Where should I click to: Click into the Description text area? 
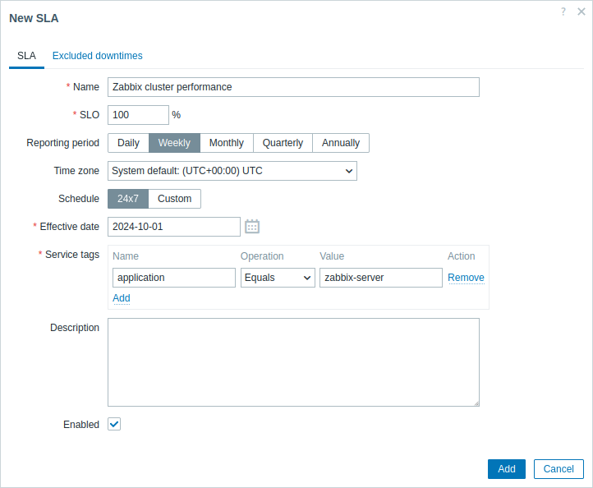coord(293,362)
